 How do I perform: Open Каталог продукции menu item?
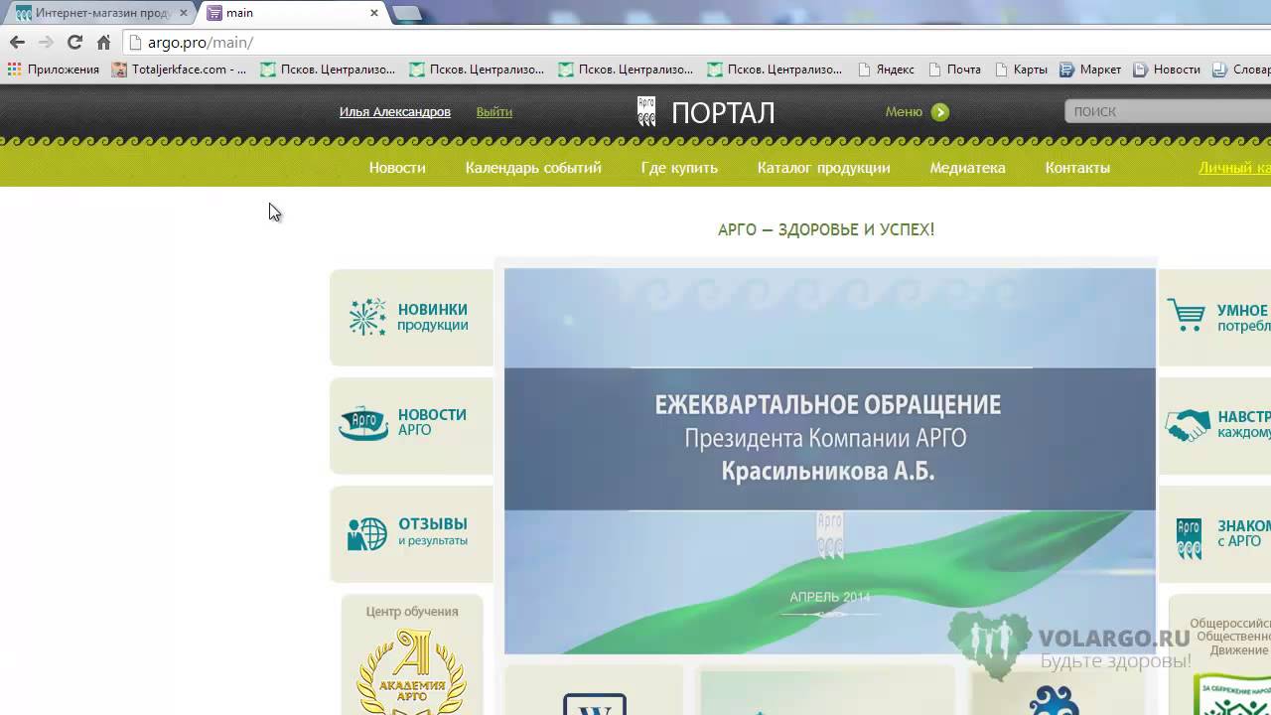tap(823, 168)
